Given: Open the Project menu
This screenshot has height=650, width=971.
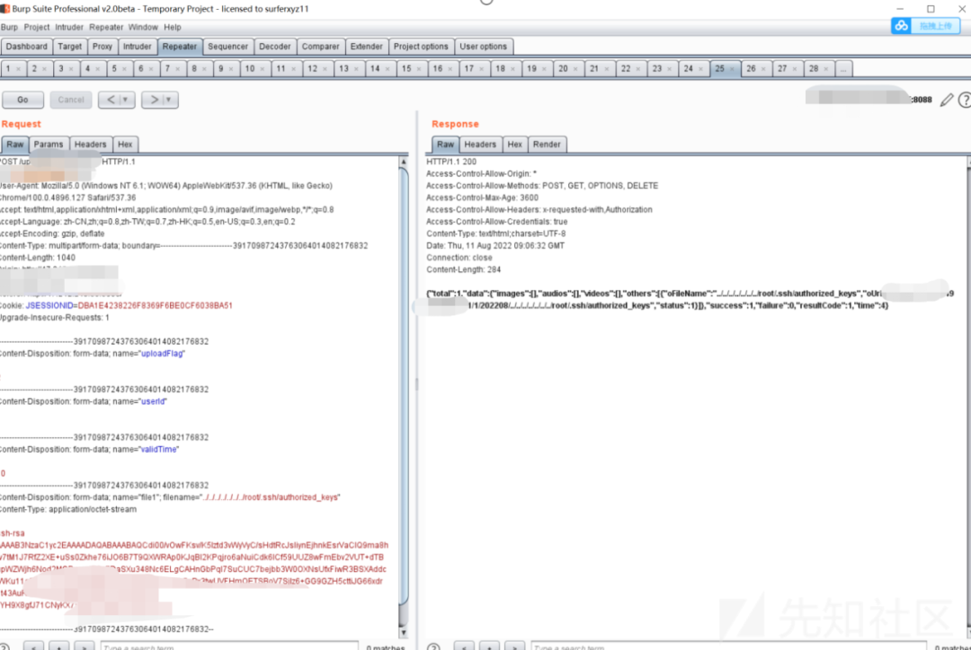Looking at the screenshot, I should (37, 27).
